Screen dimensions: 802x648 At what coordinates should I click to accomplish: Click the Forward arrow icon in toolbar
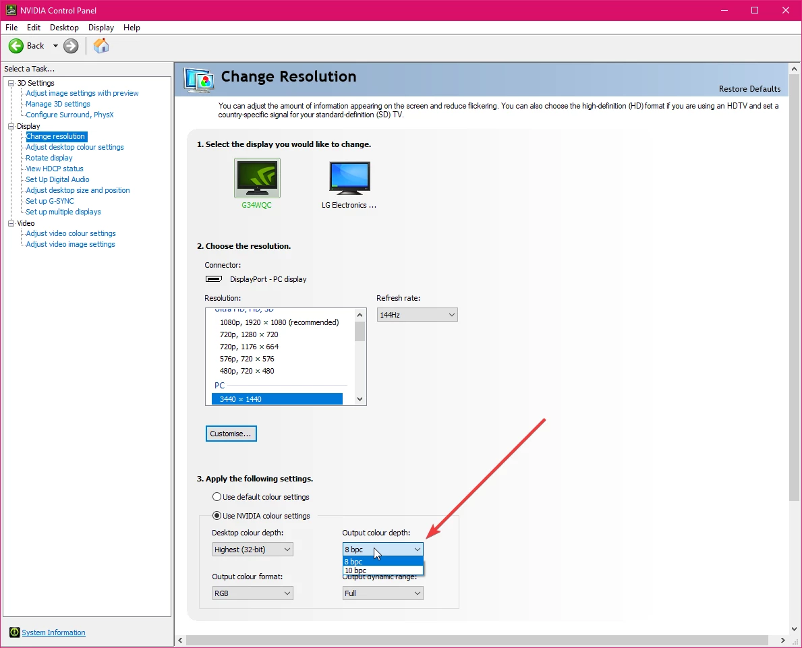pyautogui.click(x=71, y=46)
